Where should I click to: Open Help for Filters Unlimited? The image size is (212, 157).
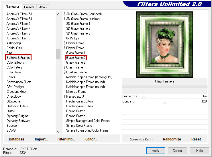[199, 151]
